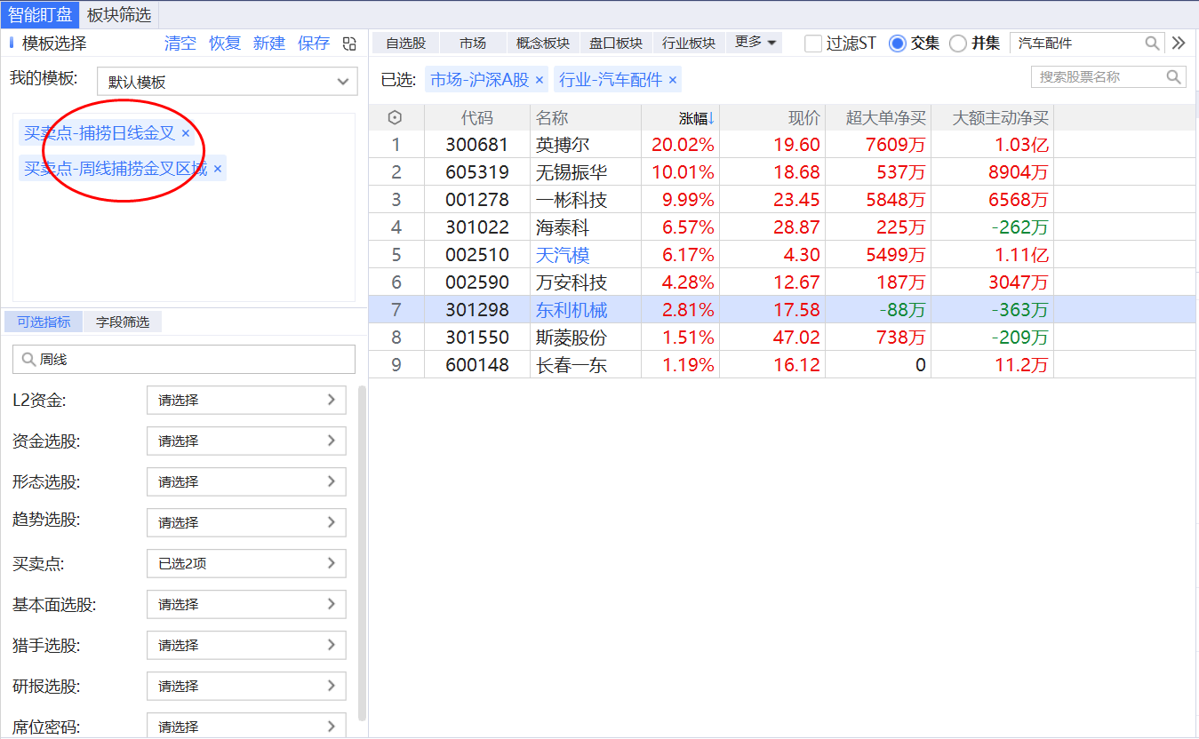
Task: Select stock row 英搏尔
Action: click(x=782, y=145)
